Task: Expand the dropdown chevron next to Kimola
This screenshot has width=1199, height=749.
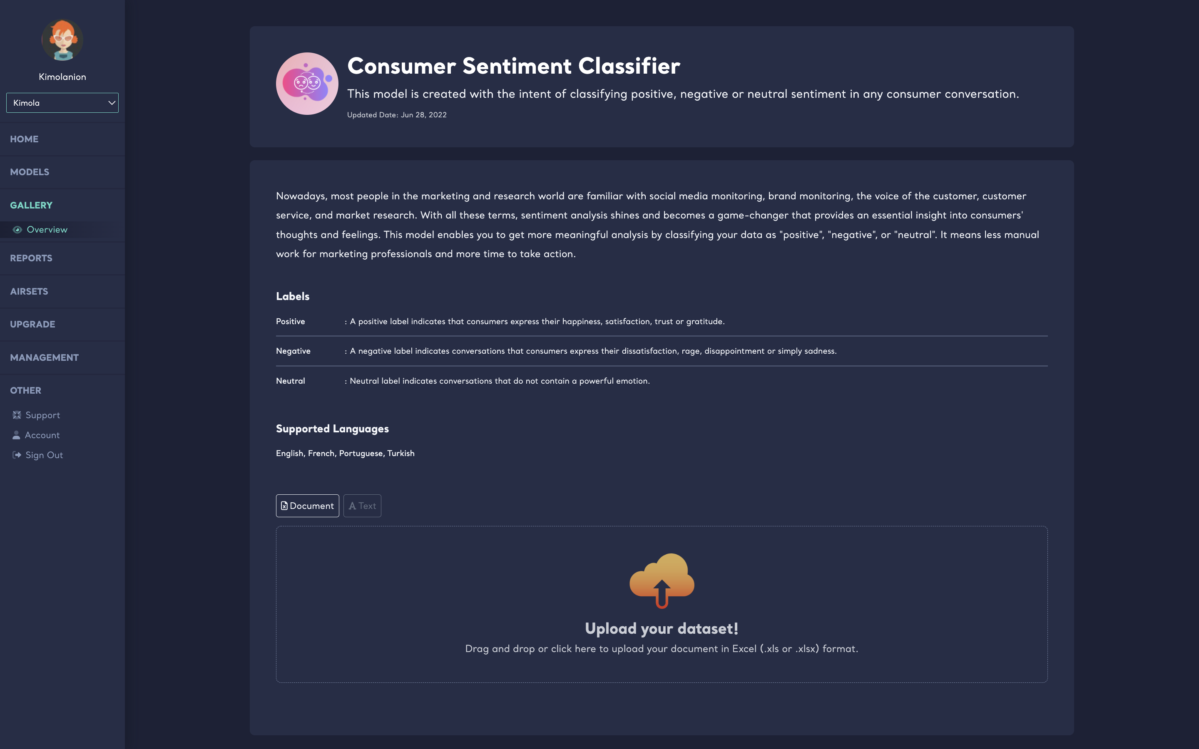Action: 112,103
